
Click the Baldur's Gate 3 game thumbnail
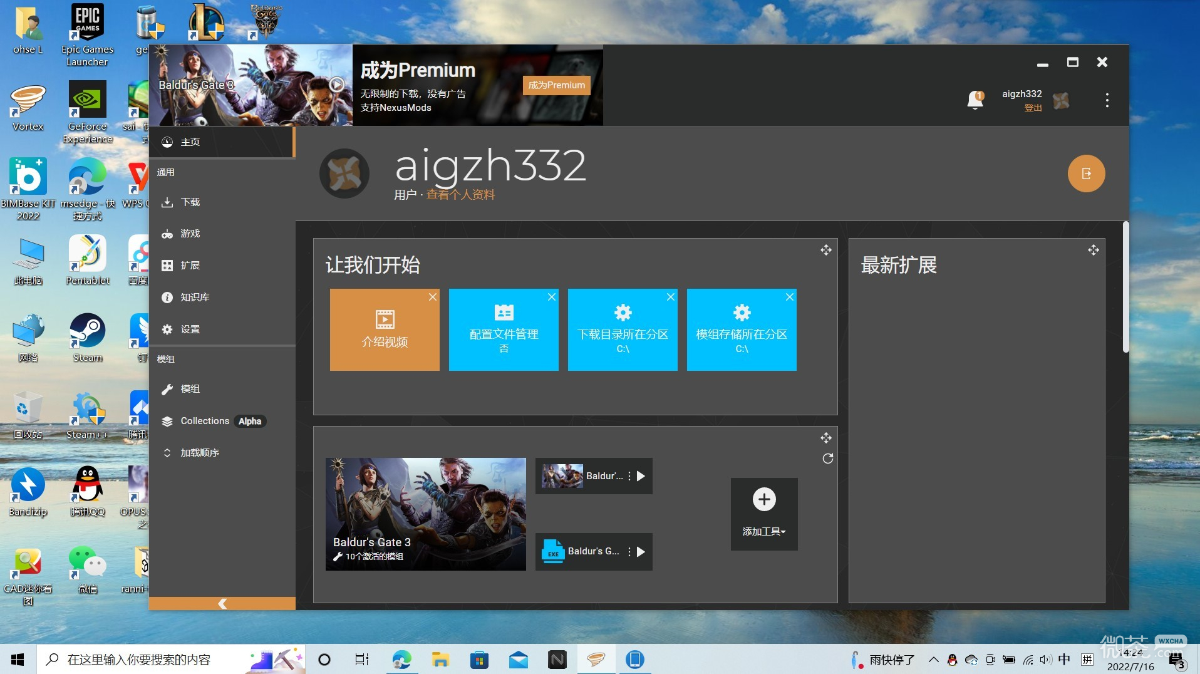pyautogui.click(x=426, y=514)
